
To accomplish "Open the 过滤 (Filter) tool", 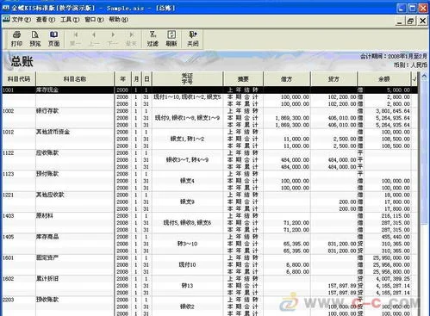I will pos(153,39).
